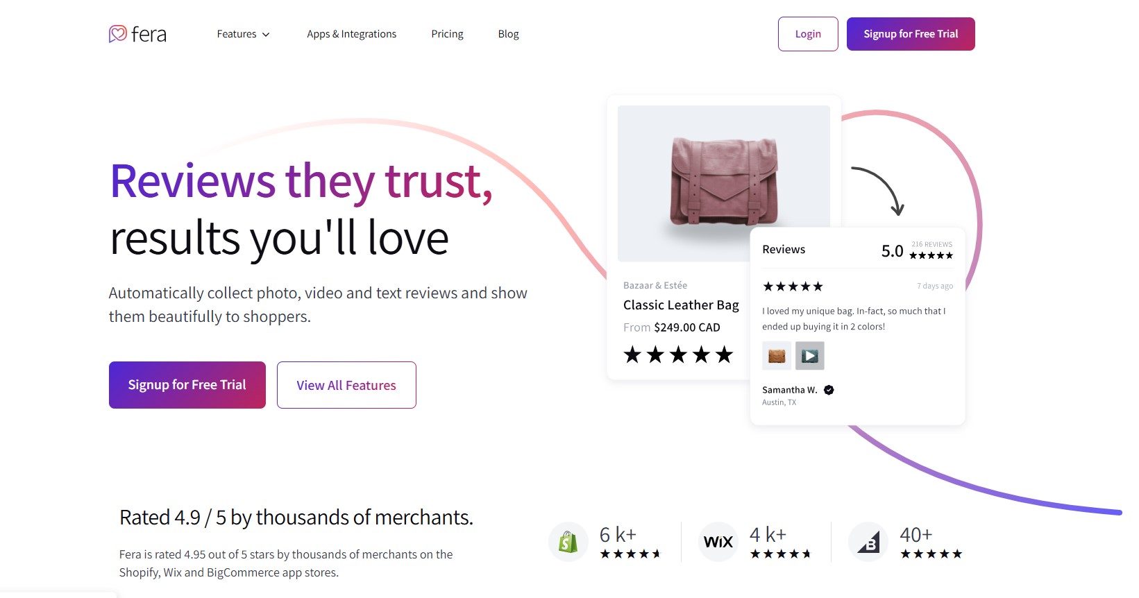
Task: Open Apps & Integrations page
Action: coord(352,34)
